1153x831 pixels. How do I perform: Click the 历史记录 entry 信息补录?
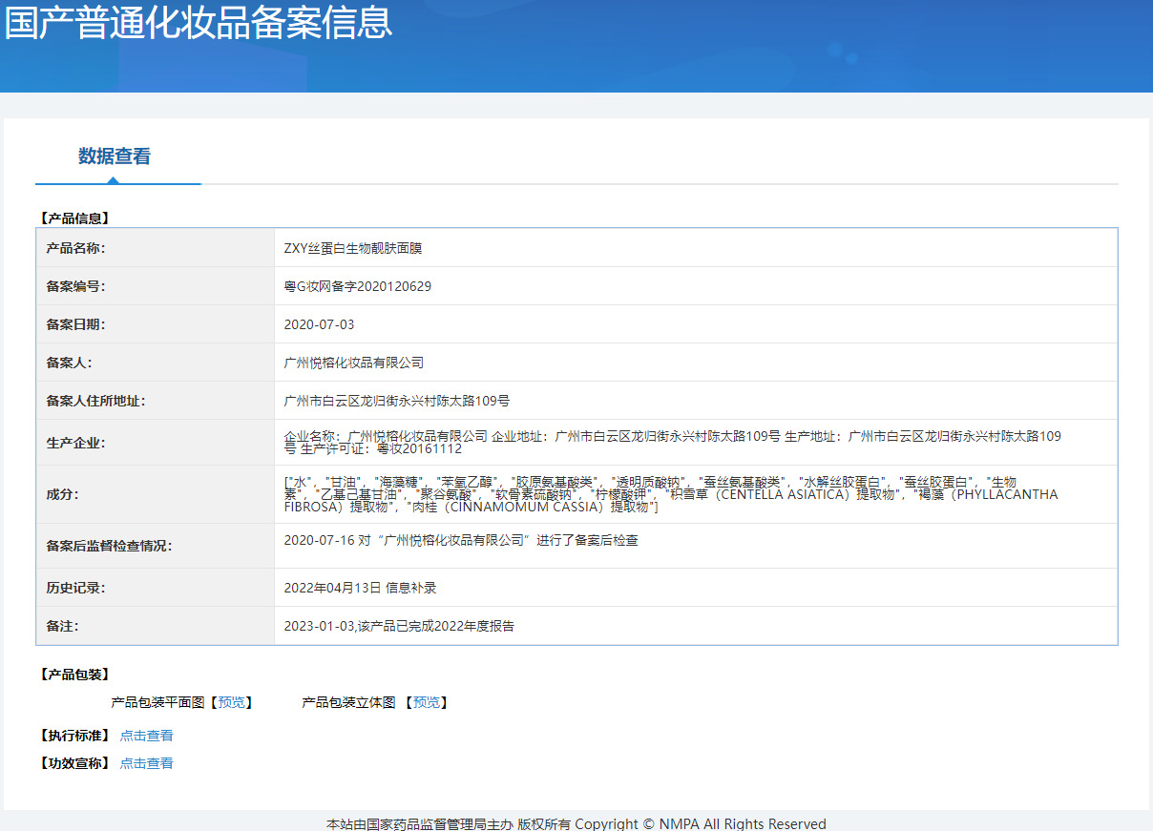(x=360, y=588)
